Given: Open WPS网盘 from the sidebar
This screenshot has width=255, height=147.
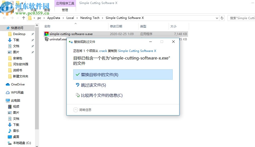Looking at the screenshot, I should tap(17, 92).
